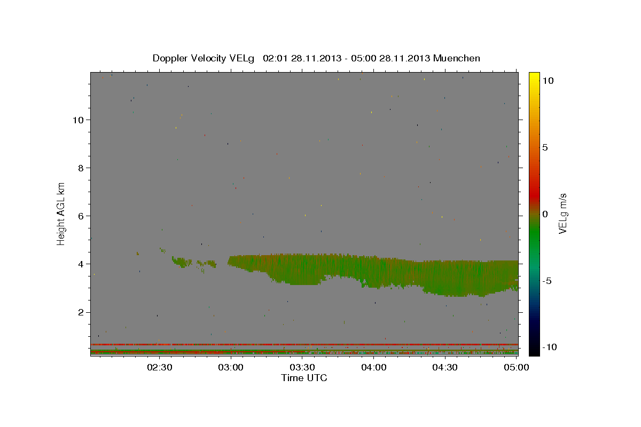Click the colorbar value '0'
The image size is (641, 427).
tap(545, 214)
